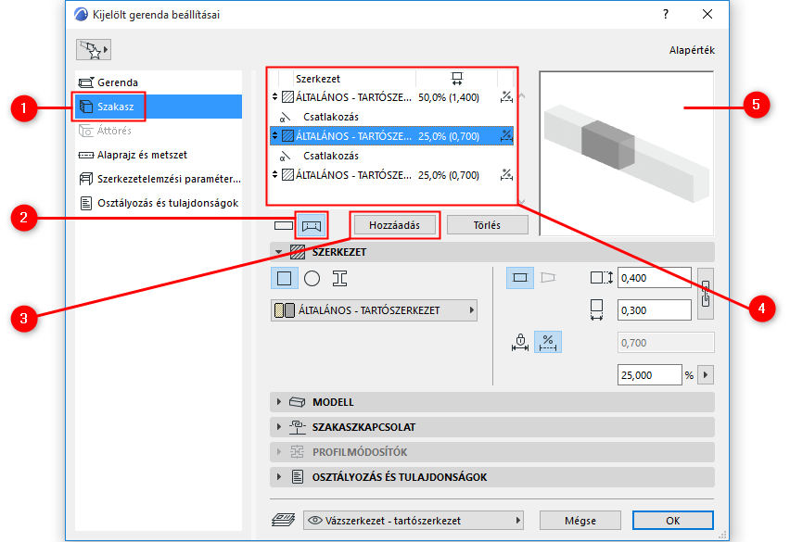Image resolution: width=790 pixels, height=542 pixels.
Task: Select the Szakasz page
Action: (x=159, y=107)
